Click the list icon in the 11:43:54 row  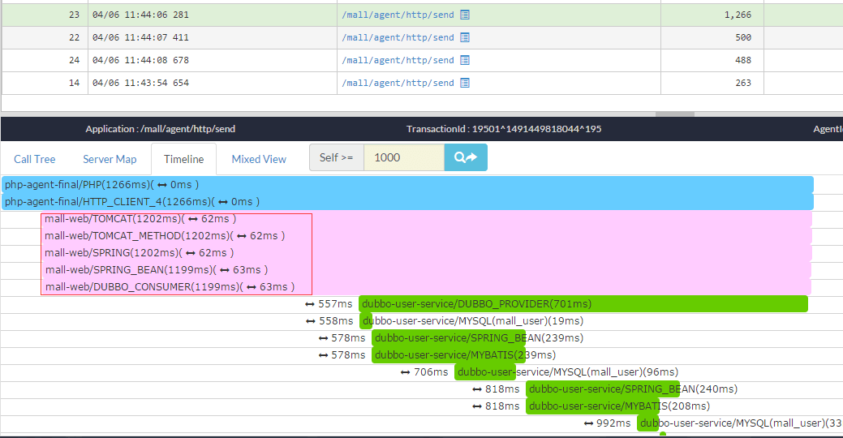(465, 83)
